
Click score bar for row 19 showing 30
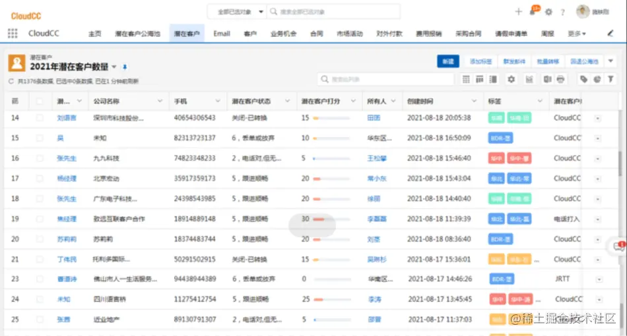pos(331,219)
